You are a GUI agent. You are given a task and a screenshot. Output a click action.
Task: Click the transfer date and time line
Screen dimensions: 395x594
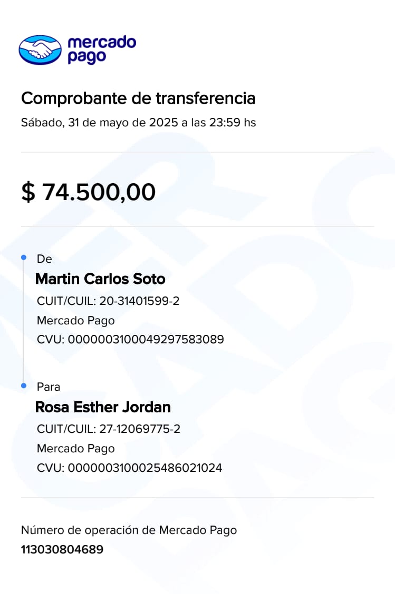(138, 123)
